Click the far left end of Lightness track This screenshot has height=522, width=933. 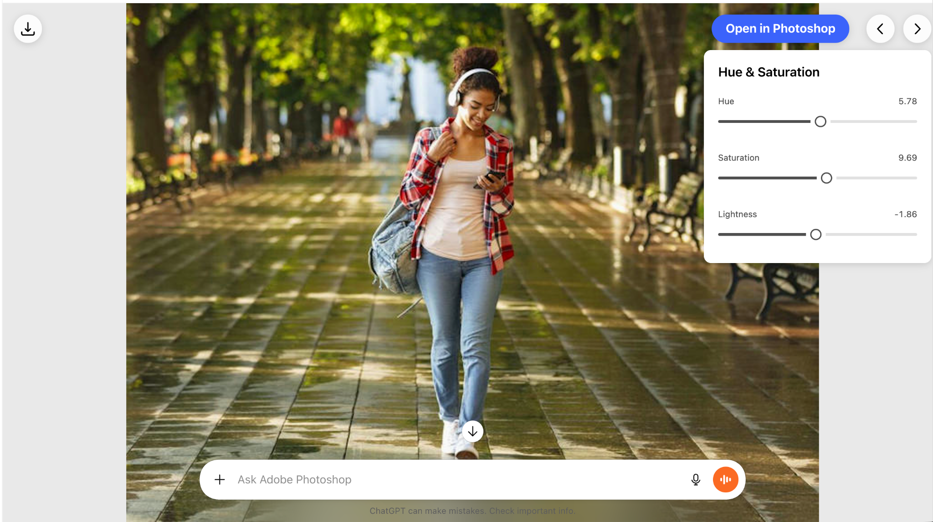(x=720, y=234)
